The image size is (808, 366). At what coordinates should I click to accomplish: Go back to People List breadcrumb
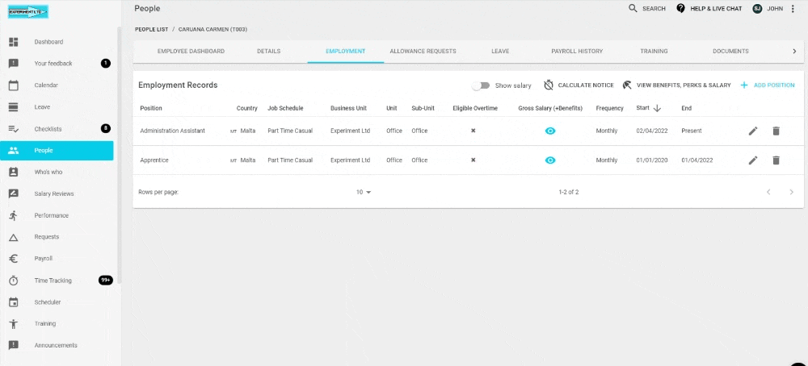(x=152, y=30)
